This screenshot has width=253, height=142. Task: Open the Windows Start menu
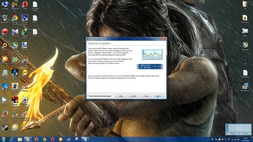[4, 139]
